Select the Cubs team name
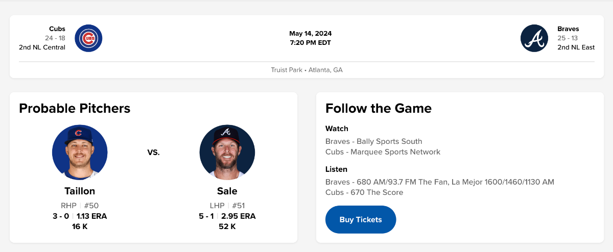Screen dimensions: 613x252 [57, 29]
